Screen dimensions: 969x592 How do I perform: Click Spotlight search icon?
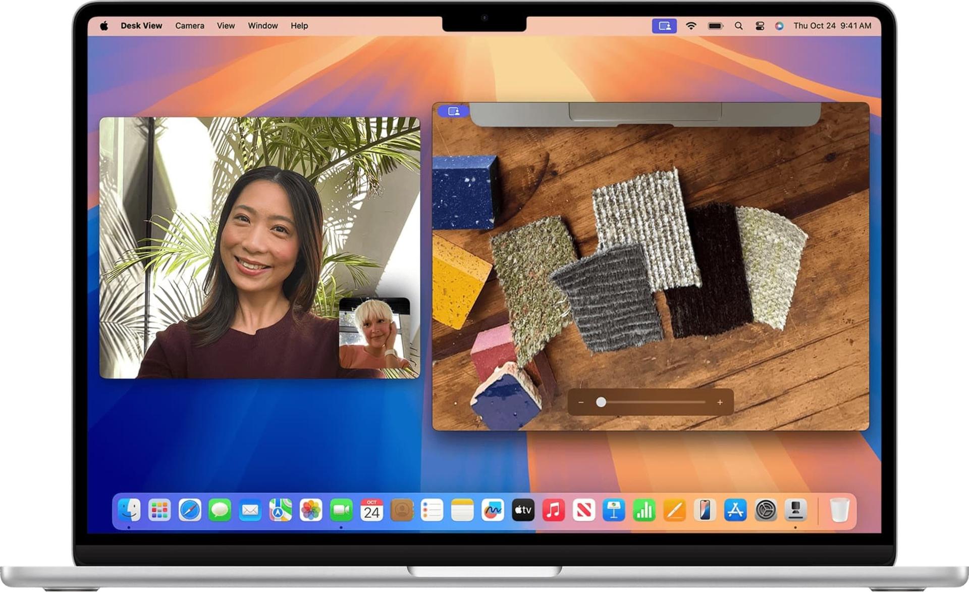coord(738,26)
